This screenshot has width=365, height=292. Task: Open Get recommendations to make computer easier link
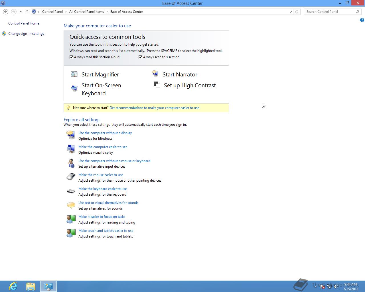click(154, 108)
